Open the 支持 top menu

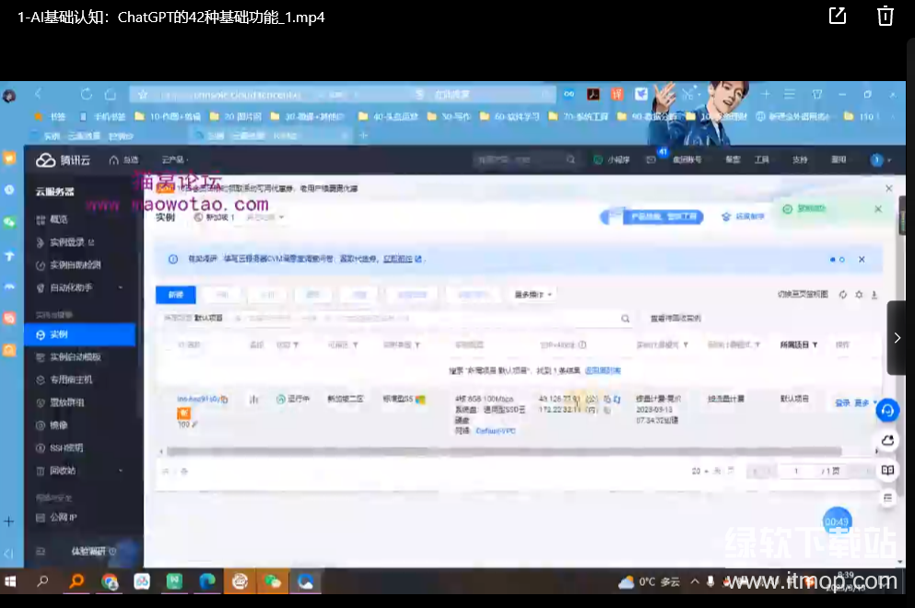click(800, 159)
